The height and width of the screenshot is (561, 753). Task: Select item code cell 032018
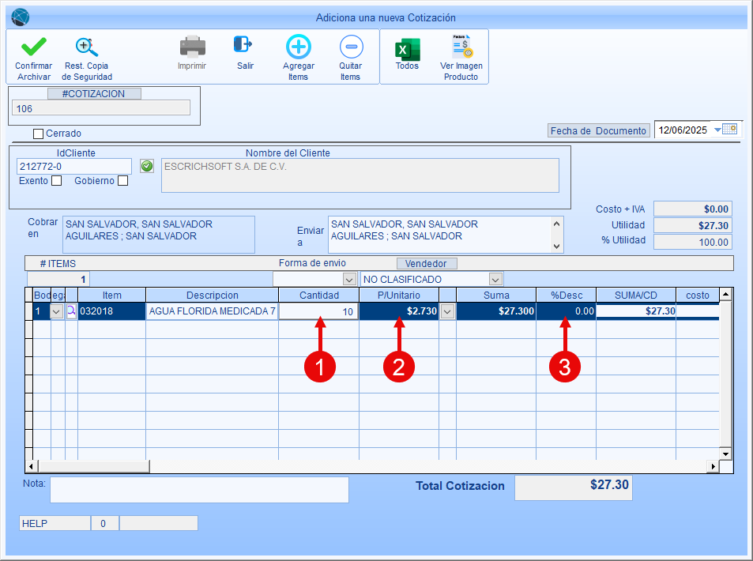112,311
